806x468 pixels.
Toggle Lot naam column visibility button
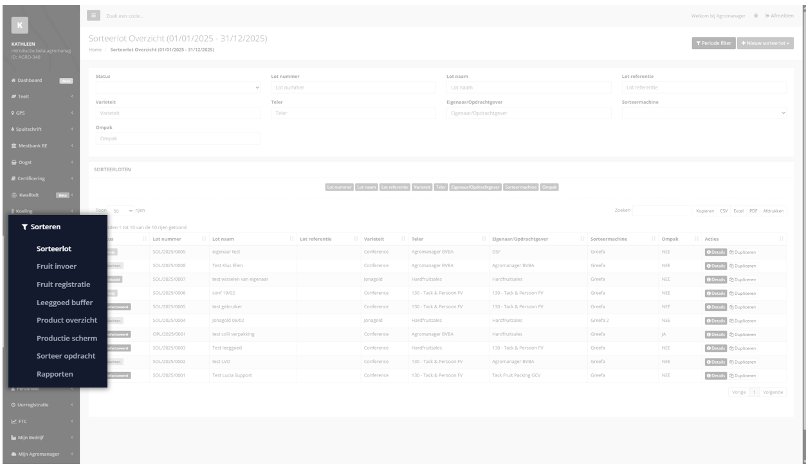point(367,187)
